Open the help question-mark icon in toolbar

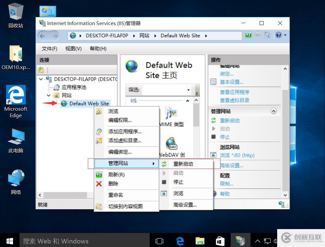click(278, 35)
